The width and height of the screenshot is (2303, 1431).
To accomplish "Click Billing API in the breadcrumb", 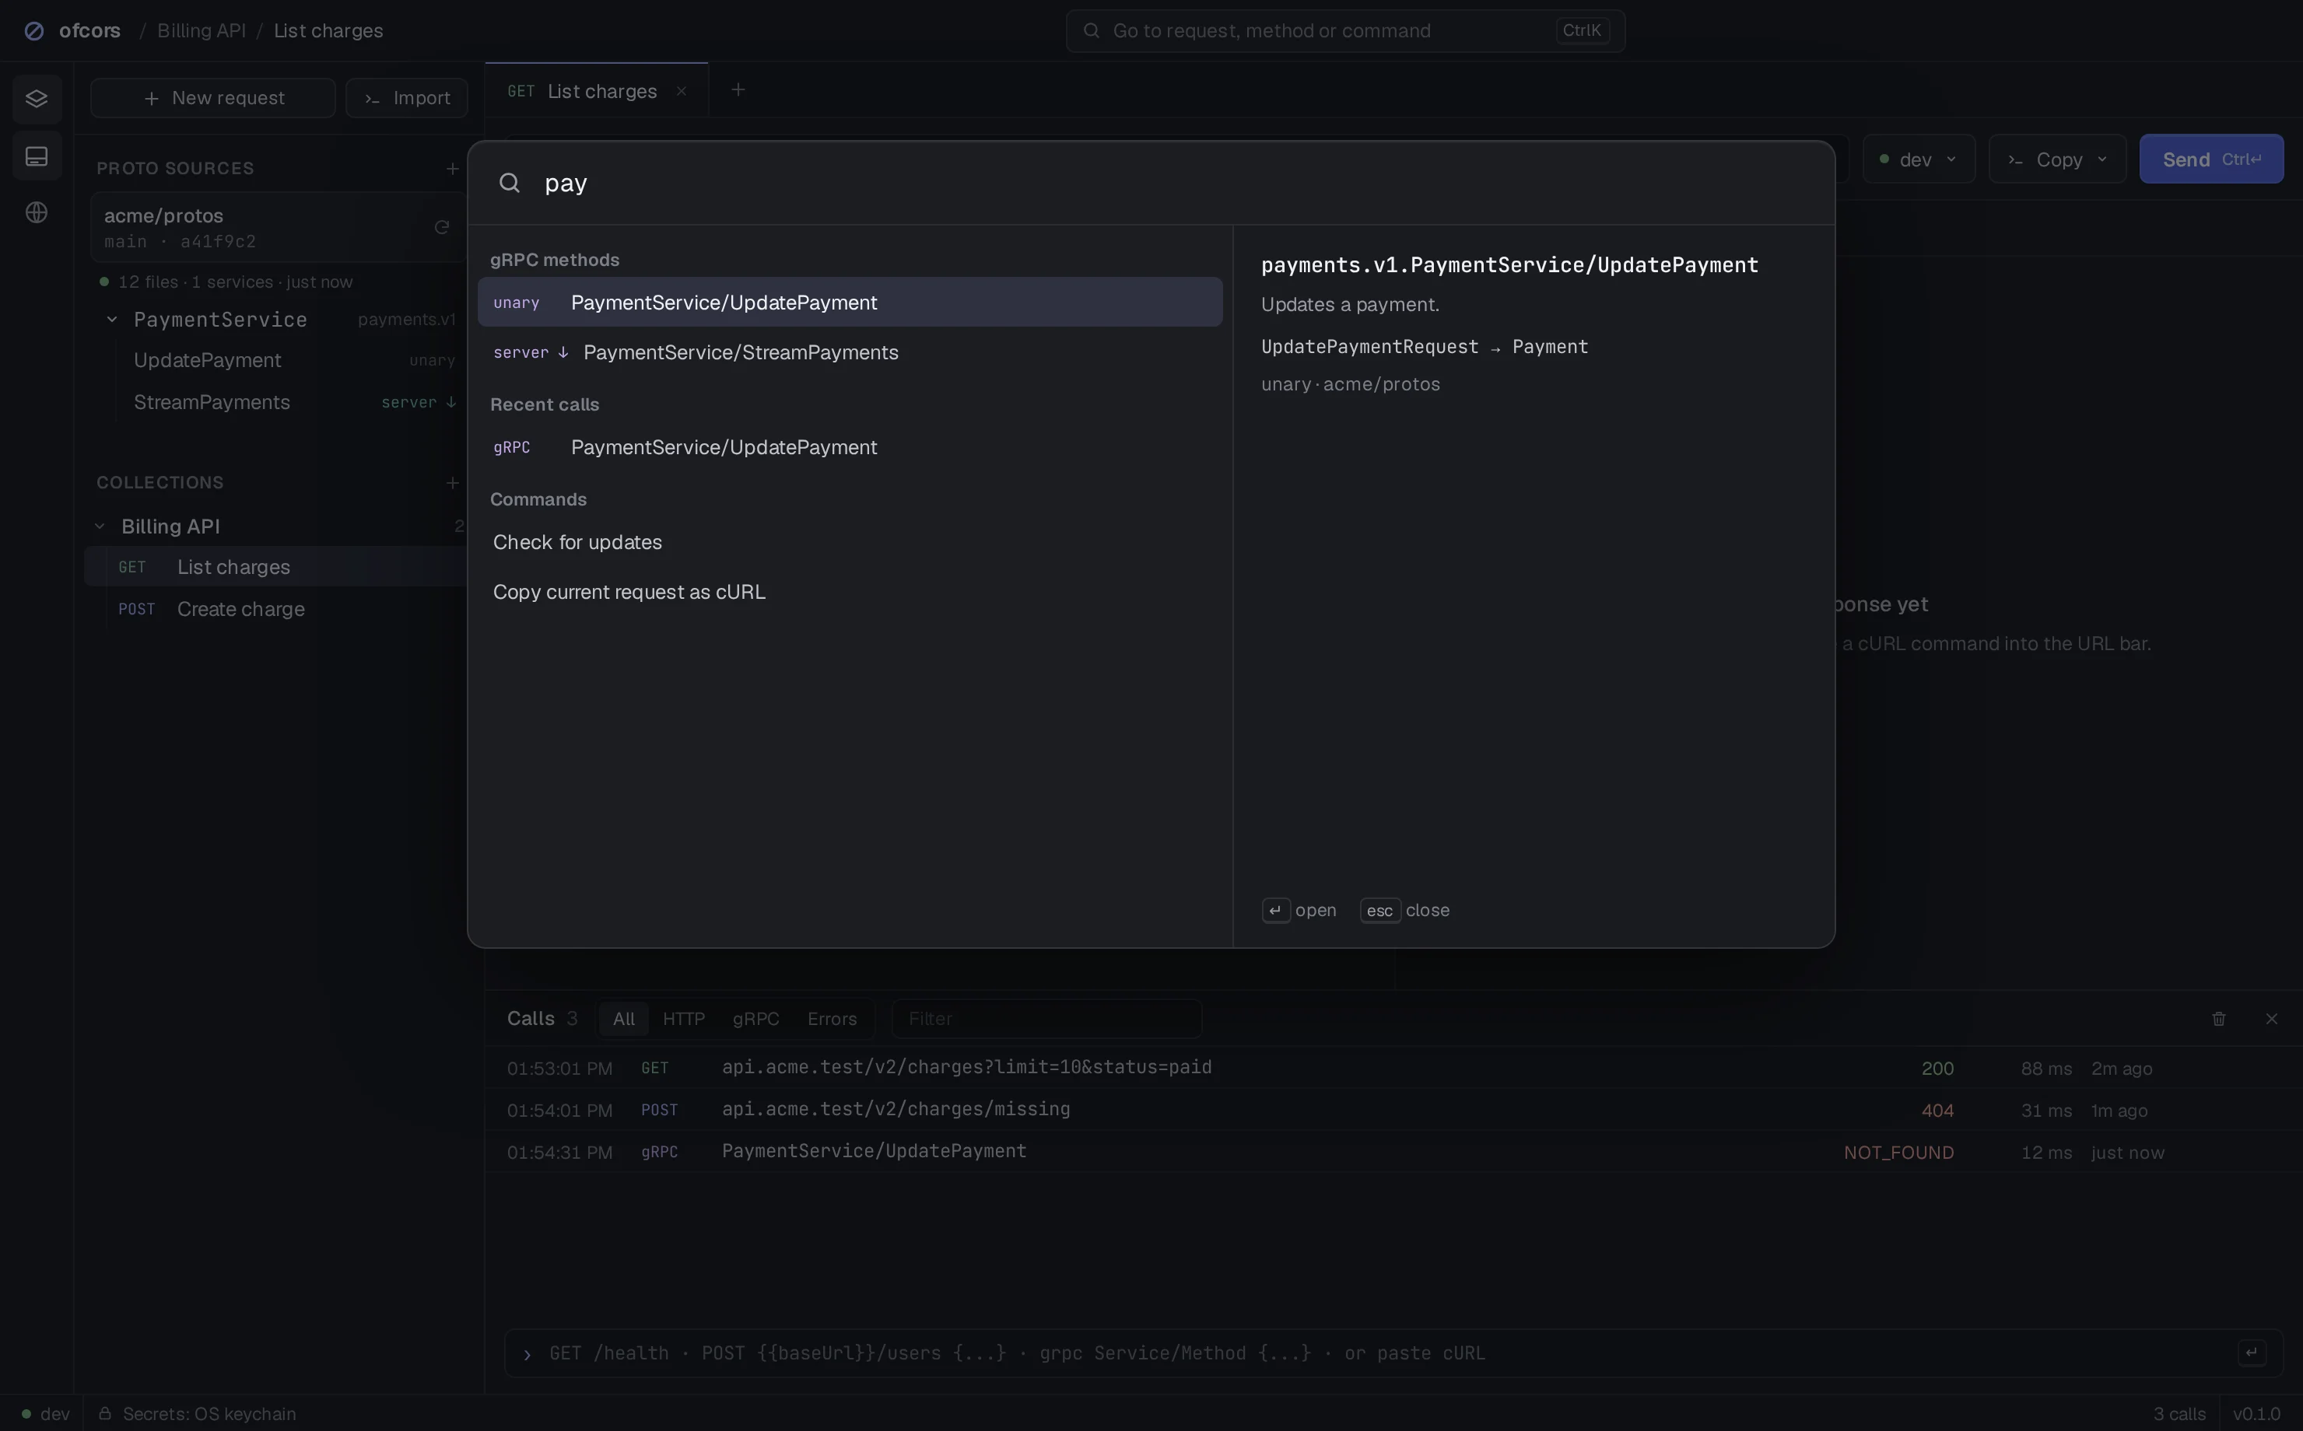I will [202, 31].
